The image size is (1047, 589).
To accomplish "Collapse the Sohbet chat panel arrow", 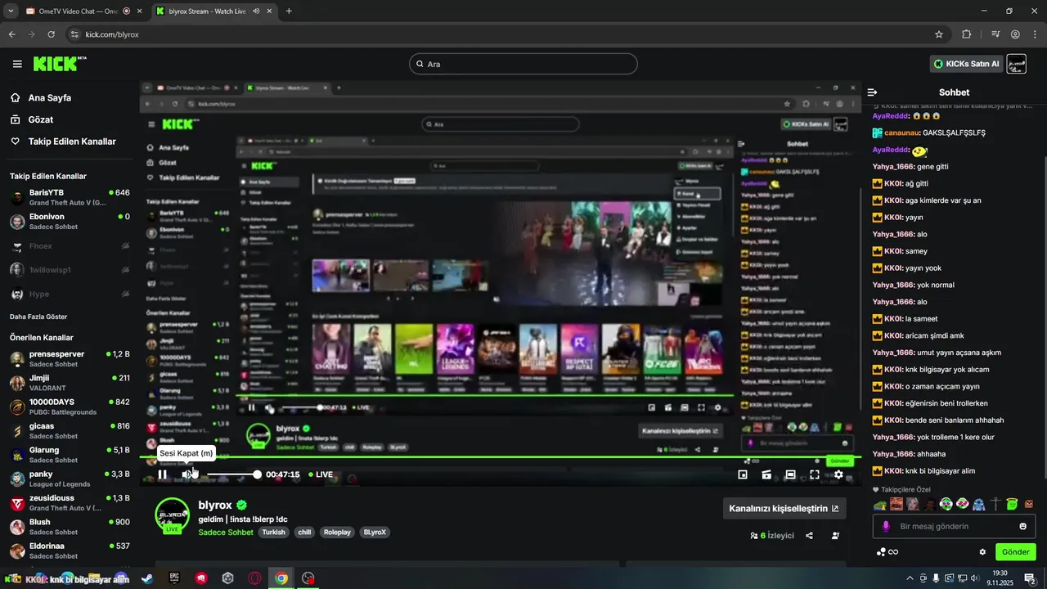I will click(872, 92).
